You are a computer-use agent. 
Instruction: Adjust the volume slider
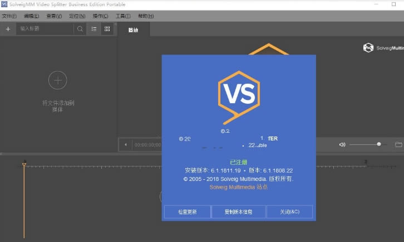[368, 144]
